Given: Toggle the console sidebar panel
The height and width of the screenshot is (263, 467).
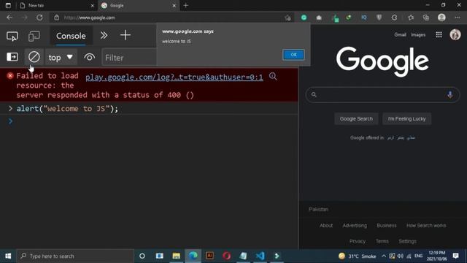Looking at the screenshot, I should [x=12, y=57].
